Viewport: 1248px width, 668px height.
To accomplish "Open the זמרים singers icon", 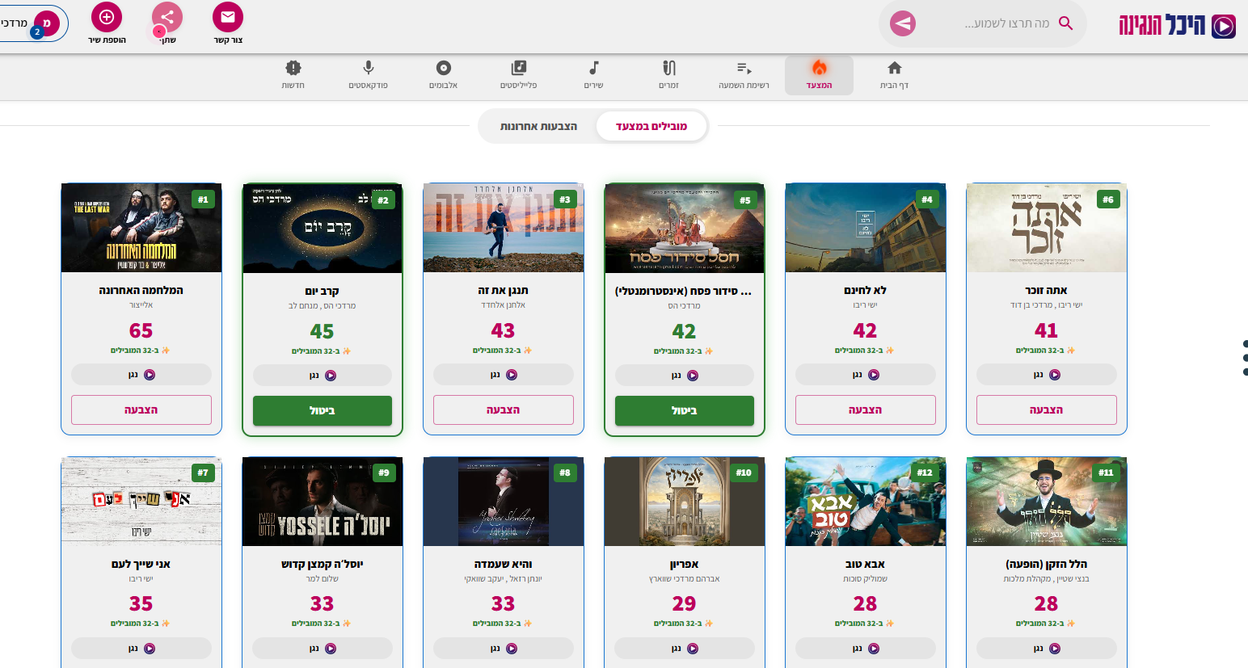I will (x=668, y=68).
